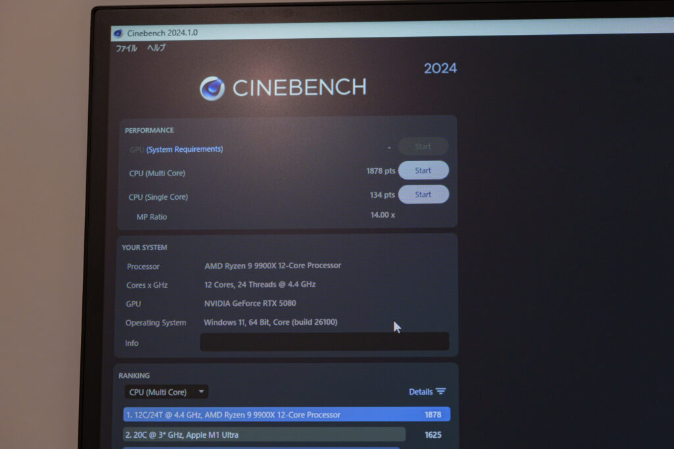
Task: Click the Details filter icon
Action: point(440,391)
